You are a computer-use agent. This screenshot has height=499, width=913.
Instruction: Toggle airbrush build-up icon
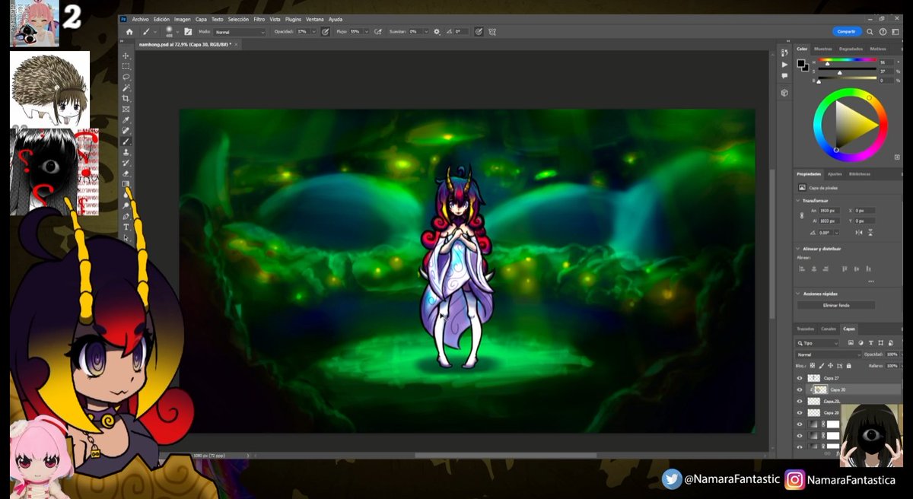click(377, 32)
